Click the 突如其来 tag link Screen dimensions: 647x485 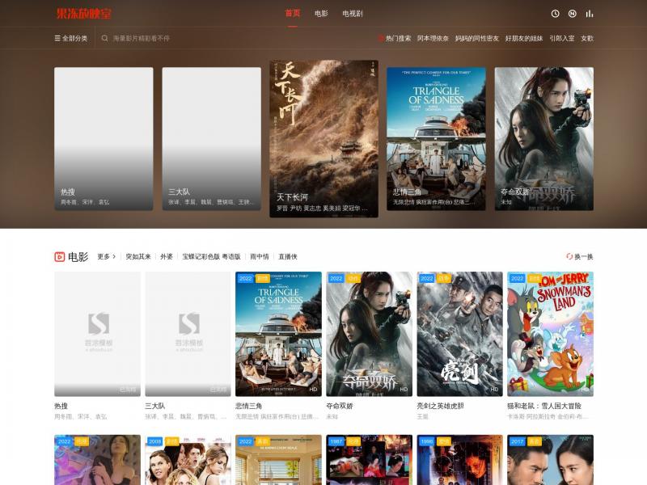pyautogui.click(x=138, y=256)
